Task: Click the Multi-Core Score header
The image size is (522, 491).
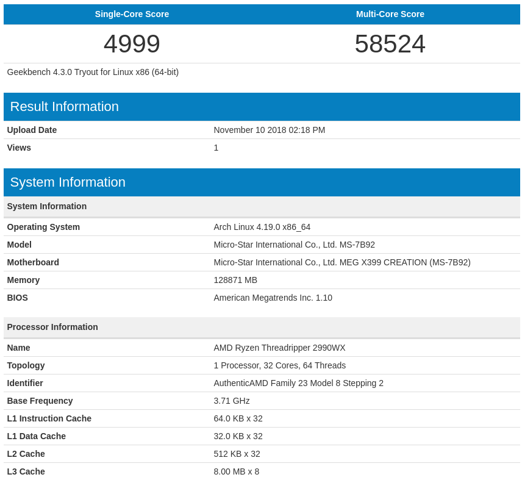Action: [390, 14]
